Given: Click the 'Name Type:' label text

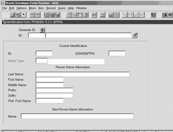Looking at the screenshot, I should (16, 61).
